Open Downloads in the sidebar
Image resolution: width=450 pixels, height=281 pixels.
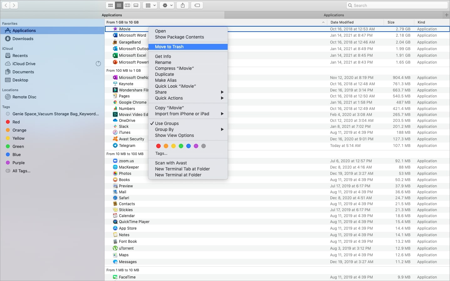[23, 39]
